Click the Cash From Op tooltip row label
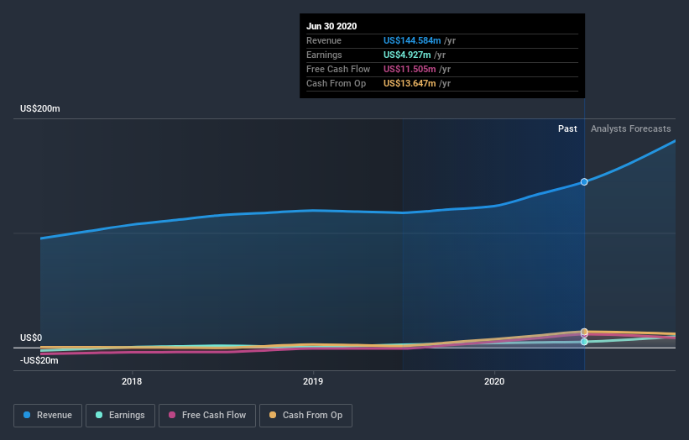 (337, 83)
